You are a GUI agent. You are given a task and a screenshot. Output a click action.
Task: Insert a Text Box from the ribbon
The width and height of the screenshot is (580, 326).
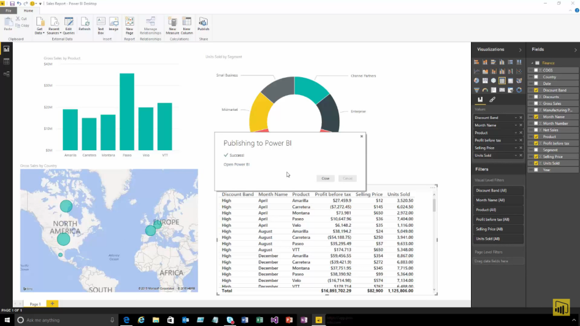(x=100, y=26)
